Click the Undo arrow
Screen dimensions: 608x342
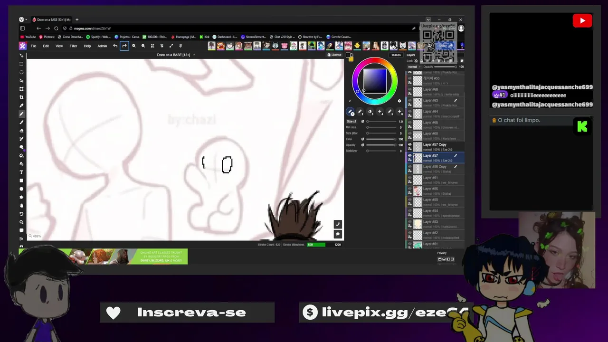[115, 46]
